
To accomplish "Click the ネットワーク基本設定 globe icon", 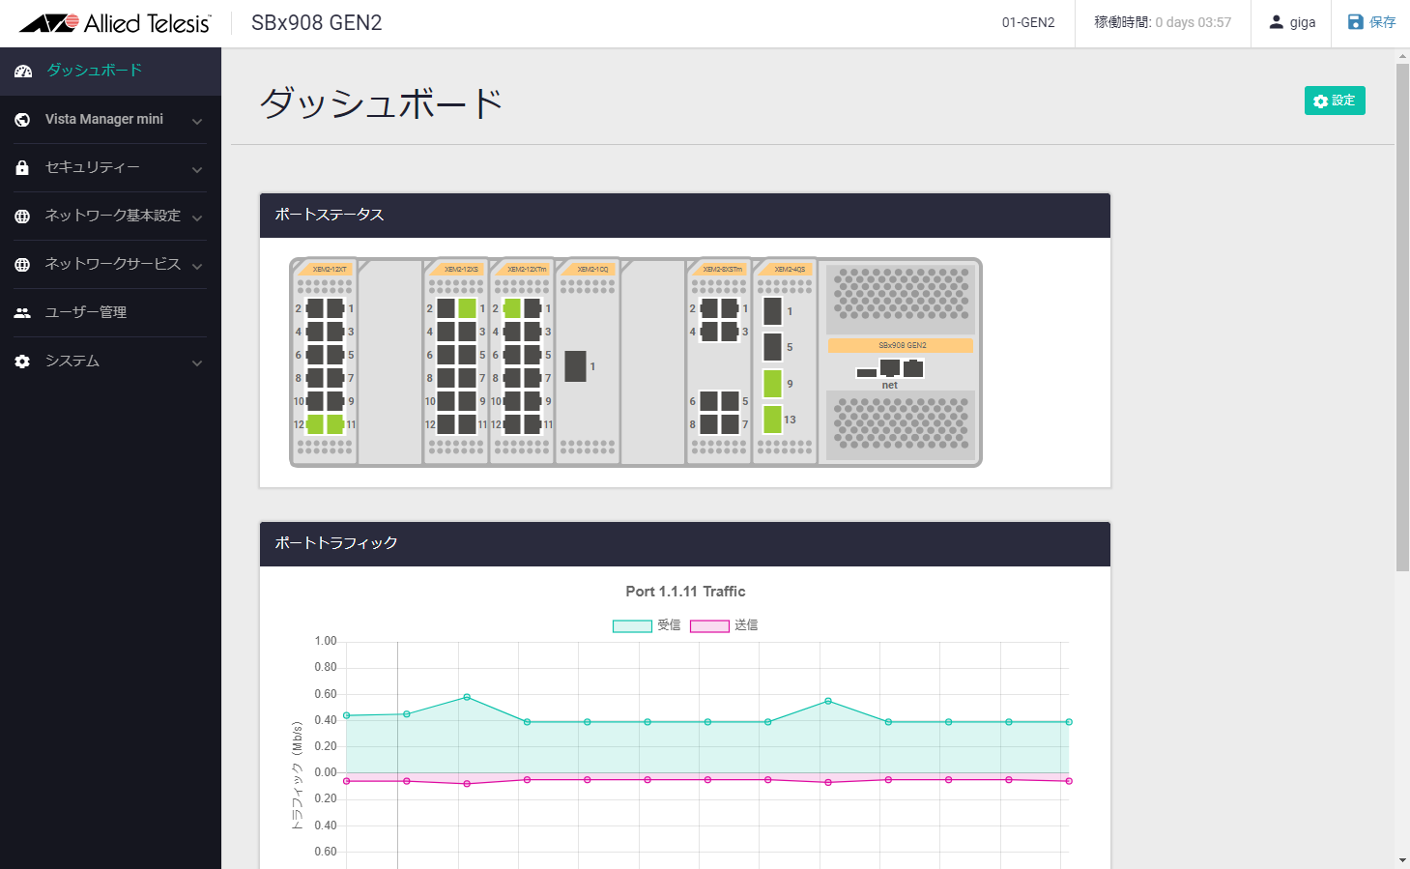I will click(22, 216).
